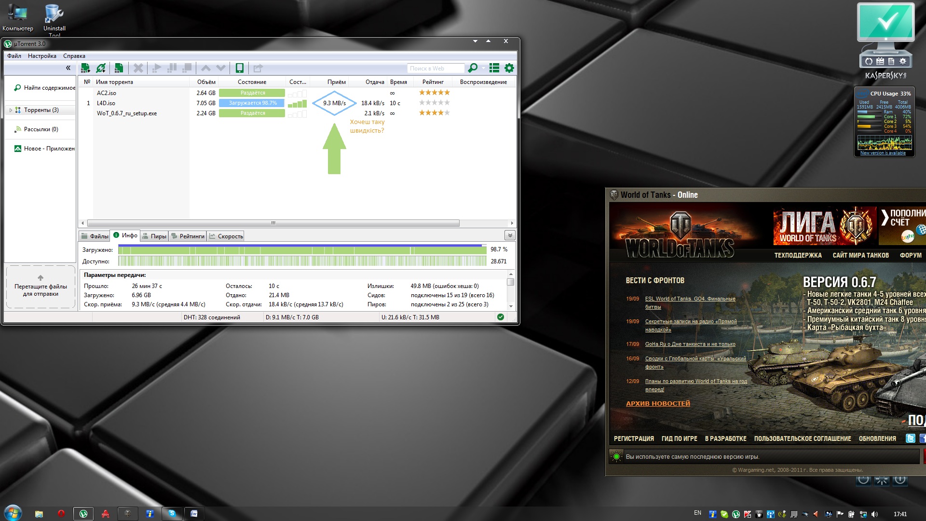
Task: Click GoHa.Ru о Дне танкиста news link
Action: coord(690,344)
